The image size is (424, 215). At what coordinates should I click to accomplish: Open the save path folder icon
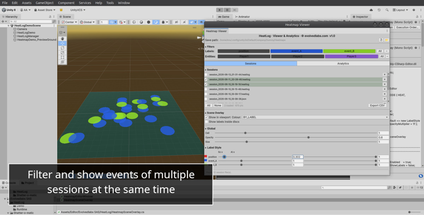click(x=387, y=40)
